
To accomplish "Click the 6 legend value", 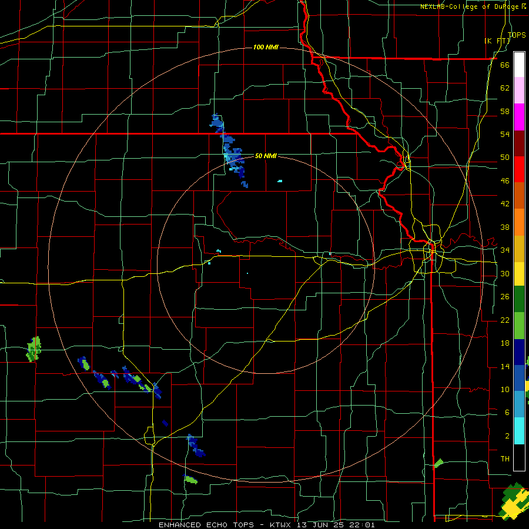I will 507,413.
